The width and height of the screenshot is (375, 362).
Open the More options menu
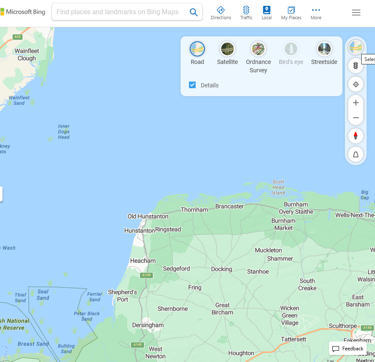coord(316,13)
